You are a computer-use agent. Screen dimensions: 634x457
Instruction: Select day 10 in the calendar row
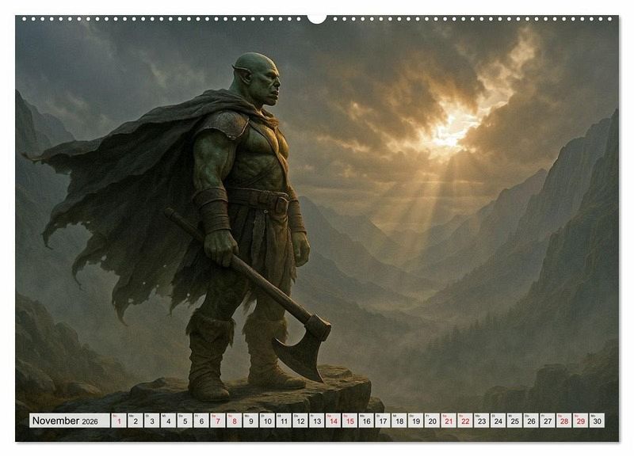point(267,421)
